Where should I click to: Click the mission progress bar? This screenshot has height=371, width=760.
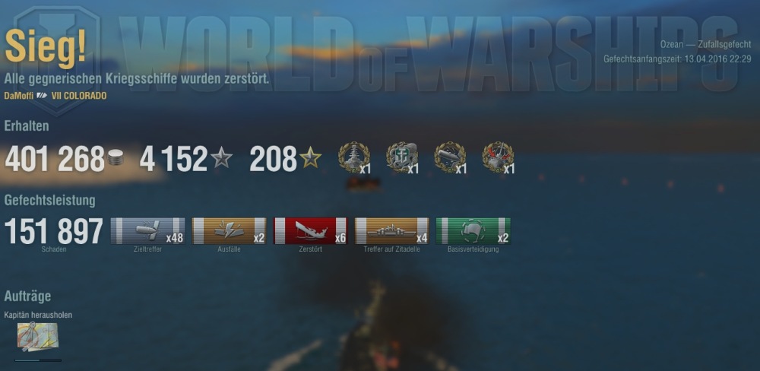pyautogui.click(x=38, y=360)
